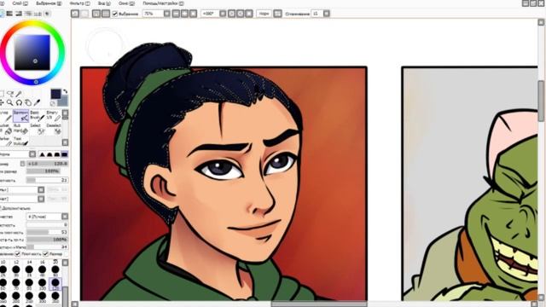Open the brush quality dropdown

[x=65, y=217]
